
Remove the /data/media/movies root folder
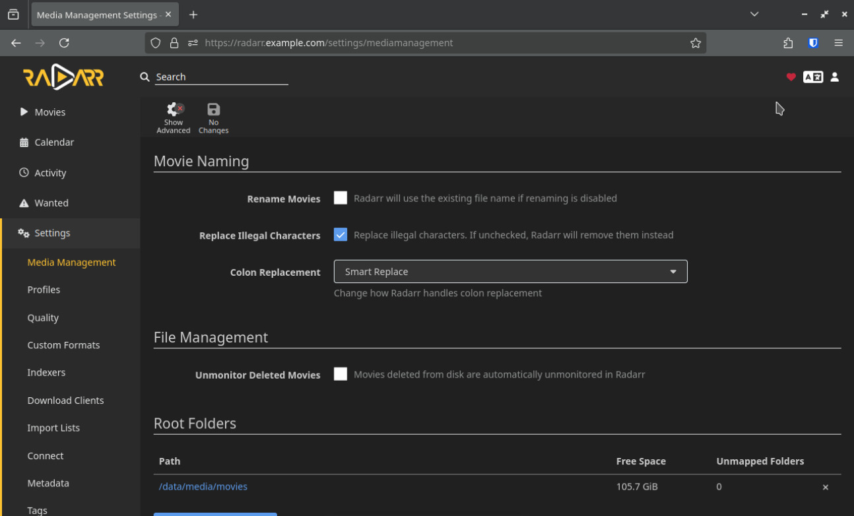tap(825, 488)
